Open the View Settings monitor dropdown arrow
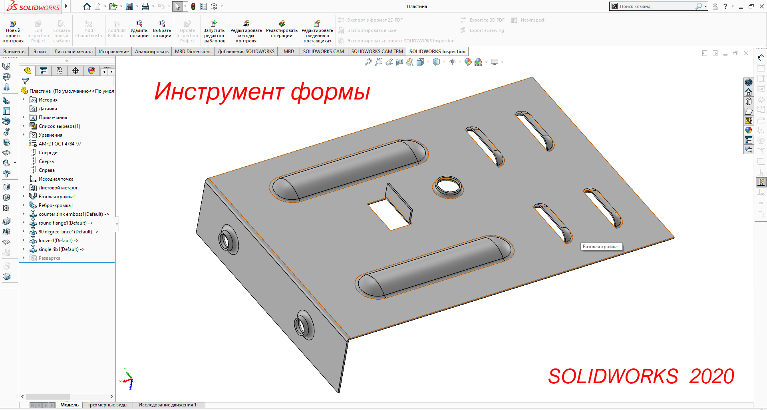Screen dimensions: 767x410 click(x=502, y=62)
